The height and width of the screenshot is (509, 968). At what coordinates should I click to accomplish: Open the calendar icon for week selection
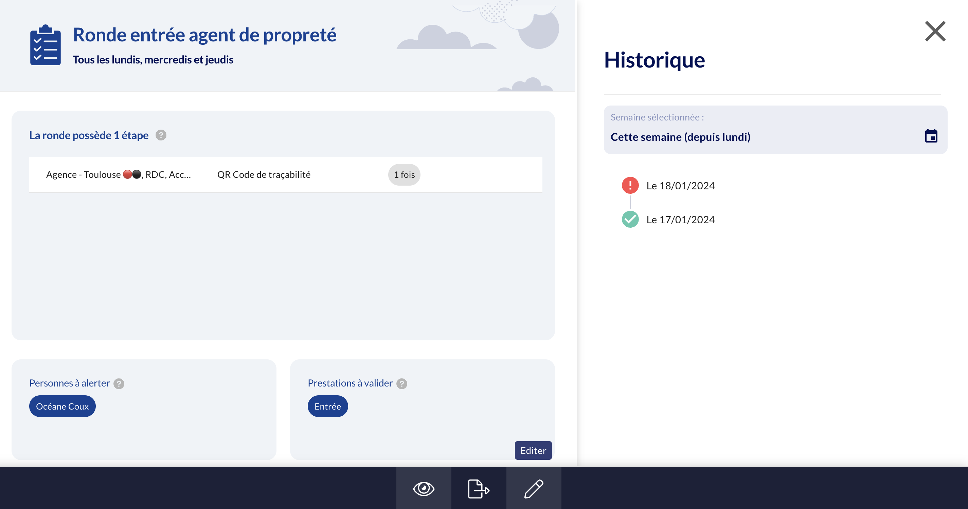point(931,136)
